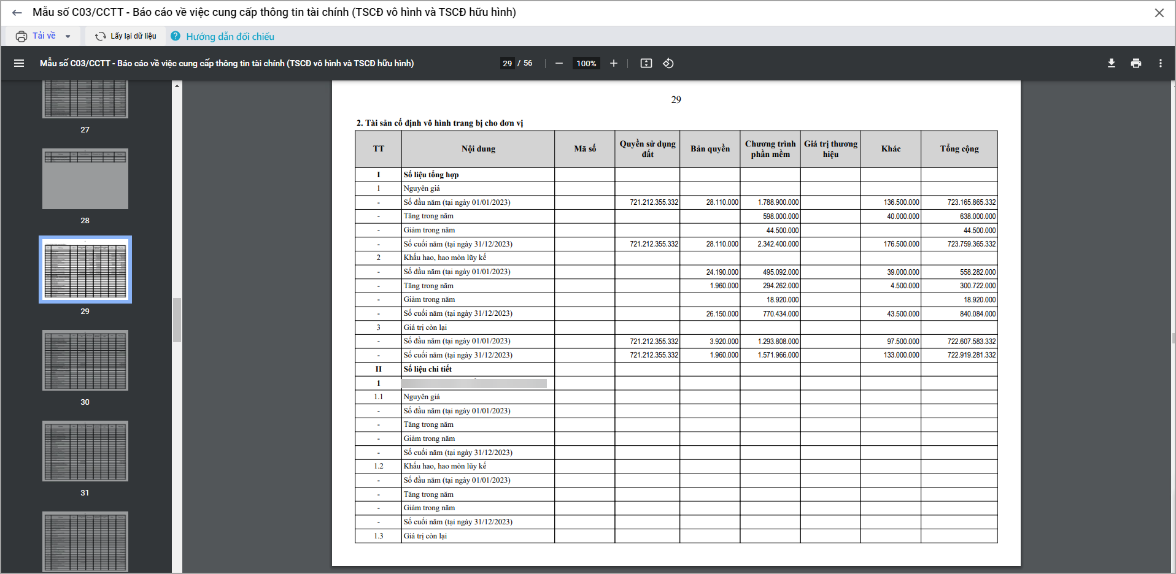Expand the Tải về dropdown arrow

point(68,36)
